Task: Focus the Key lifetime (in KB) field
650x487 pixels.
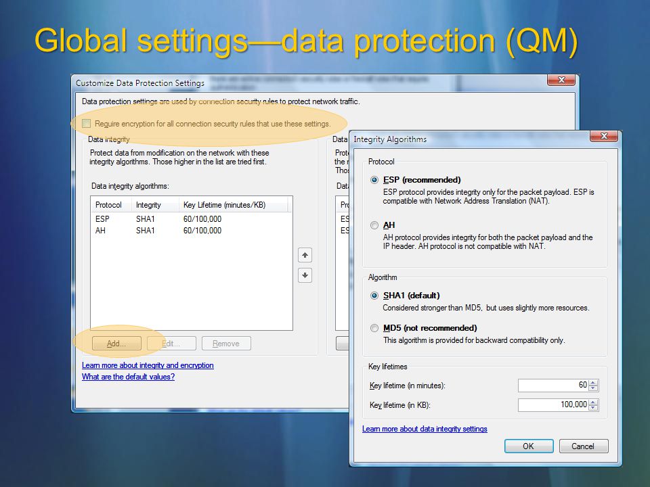Action: (553, 404)
